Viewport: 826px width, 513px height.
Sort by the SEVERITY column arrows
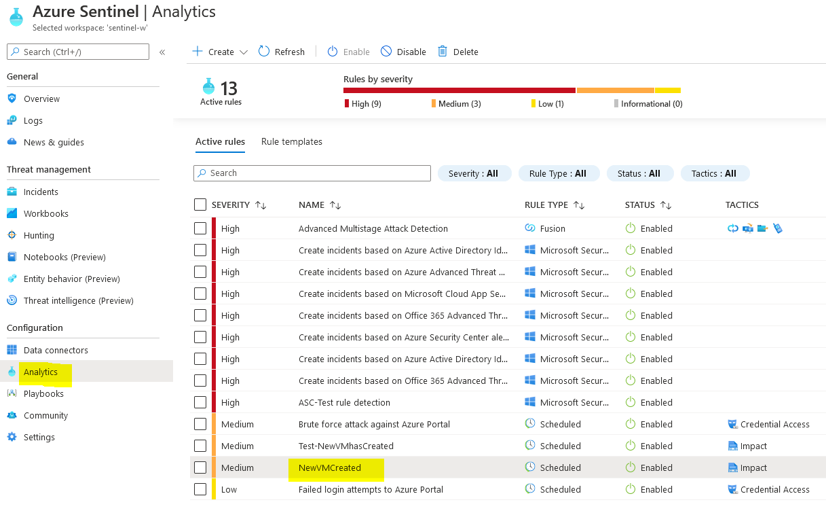261,205
